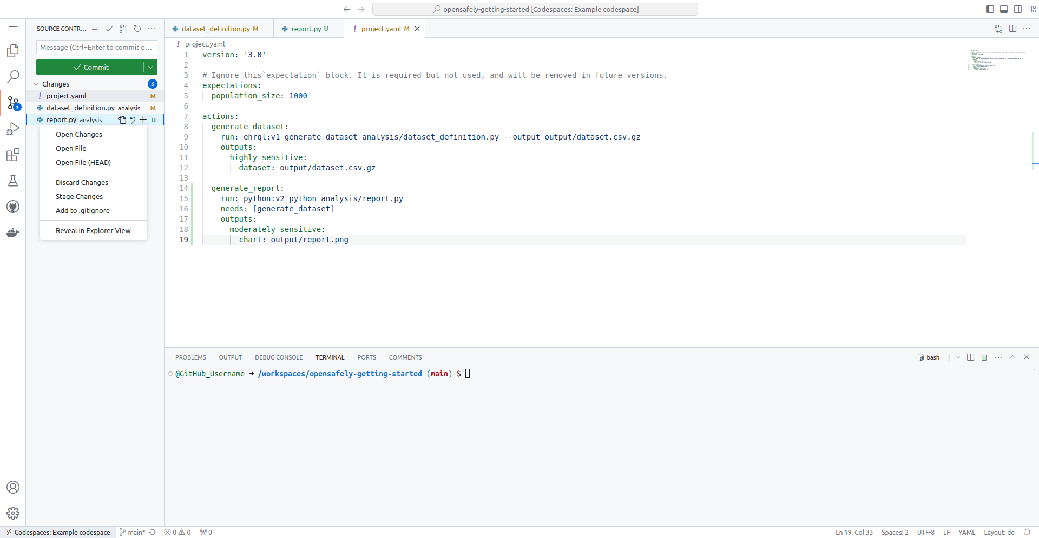Toggle the secondary side bar
Image resolution: width=1039 pixels, height=538 pixels.
(x=1018, y=9)
